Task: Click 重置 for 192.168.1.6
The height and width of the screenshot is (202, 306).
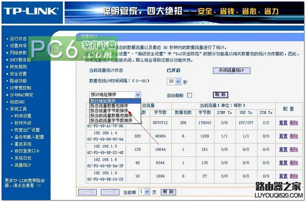Action: click(x=283, y=163)
